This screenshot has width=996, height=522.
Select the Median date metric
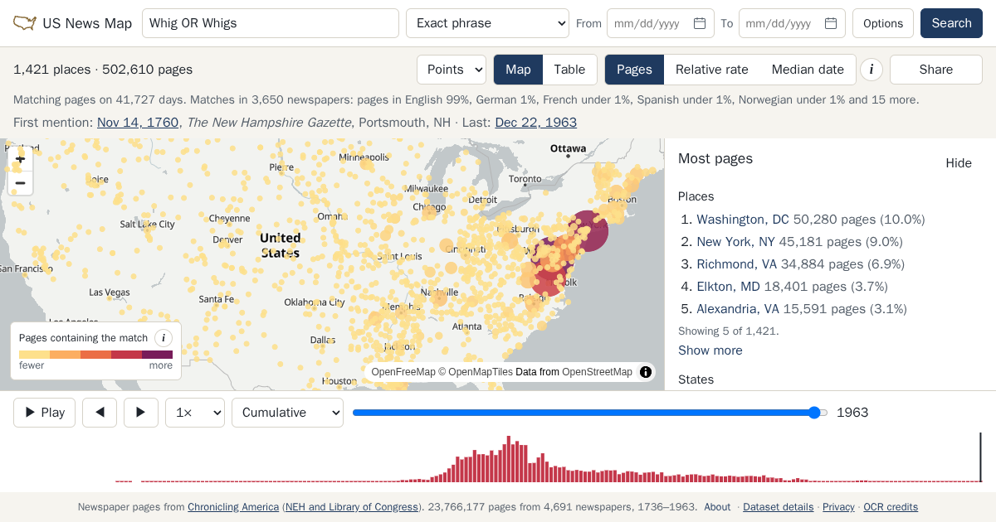pos(808,70)
